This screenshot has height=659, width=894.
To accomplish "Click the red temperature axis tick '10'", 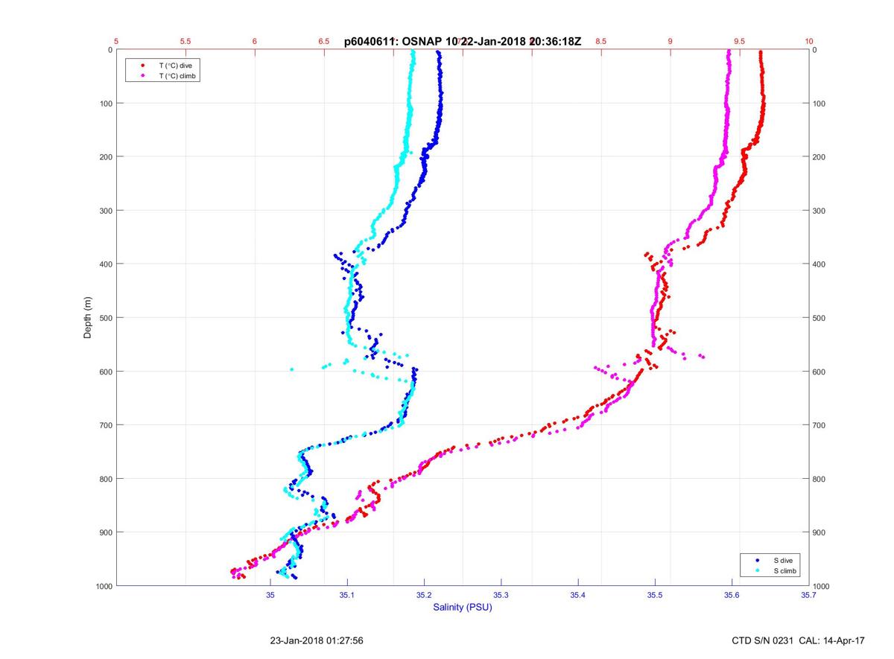I will [x=809, y=42].
